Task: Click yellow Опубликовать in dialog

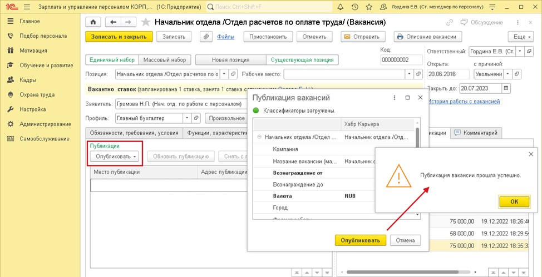Action: pyautogui.click(x=361, y=240)
